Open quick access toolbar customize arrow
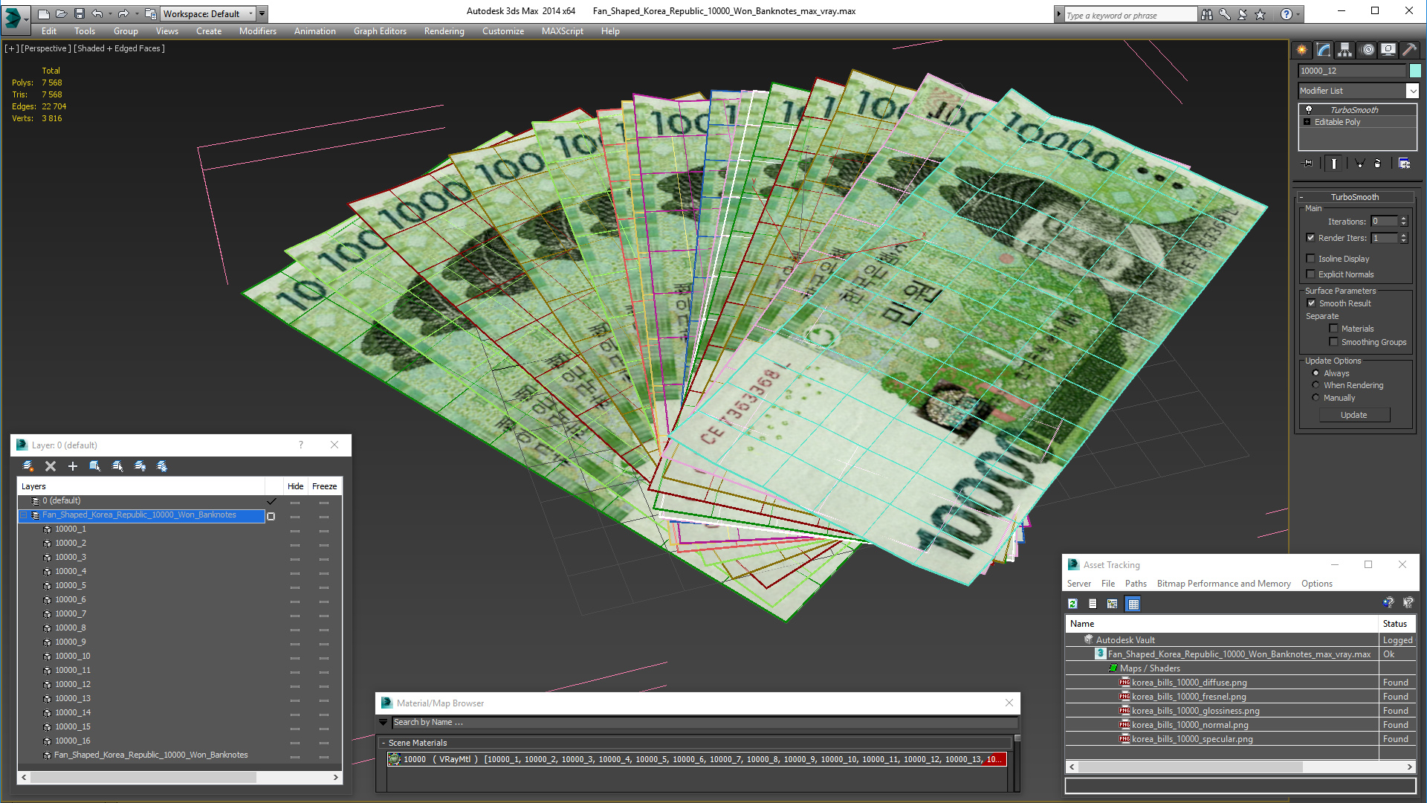The height and width of the screenshot is (803, 1427). pyautogui.click(x=262, y=13)
